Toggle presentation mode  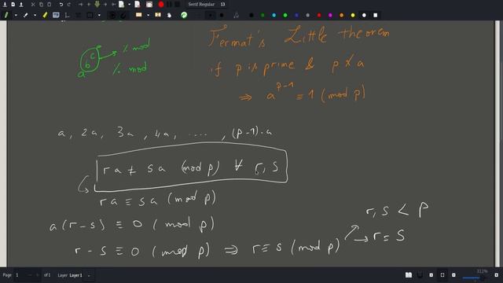[x=420, y=275]
